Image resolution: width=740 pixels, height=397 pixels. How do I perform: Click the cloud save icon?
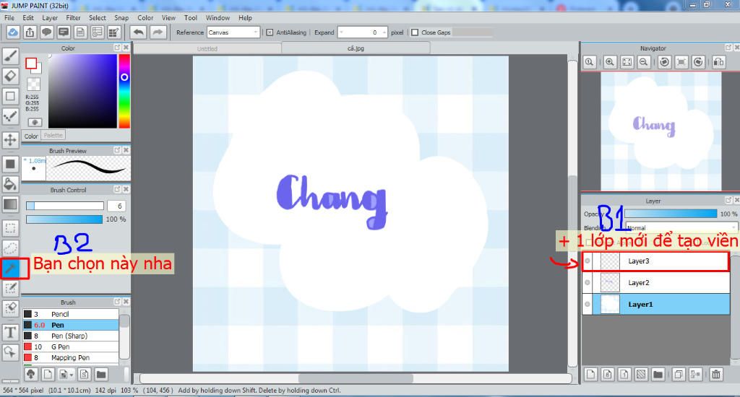[13, 32]
